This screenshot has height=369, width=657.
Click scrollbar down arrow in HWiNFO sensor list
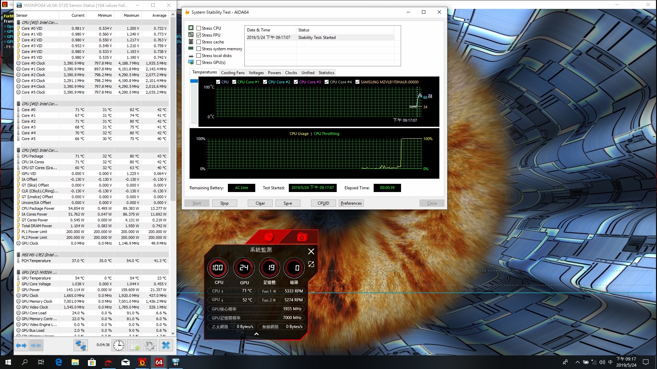(173, 333)
